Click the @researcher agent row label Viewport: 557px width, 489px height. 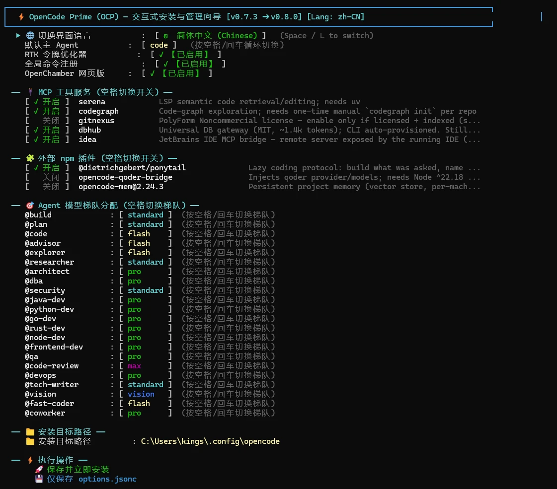[49, 262]
